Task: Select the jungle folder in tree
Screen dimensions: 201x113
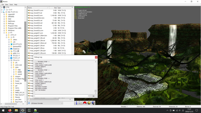Action: click(17, 90)
